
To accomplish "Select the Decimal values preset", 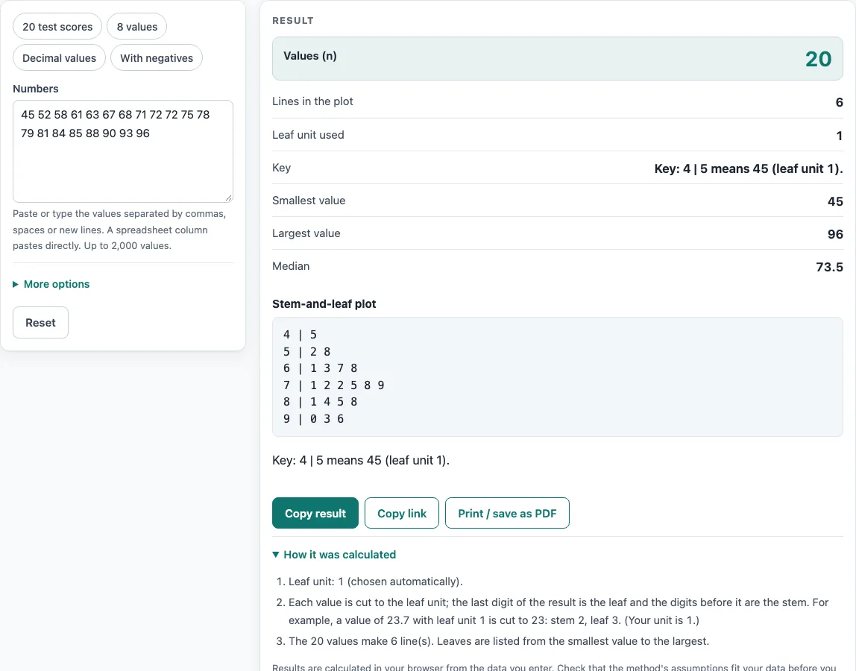I will pyautogui.click(x=59, y=58).
